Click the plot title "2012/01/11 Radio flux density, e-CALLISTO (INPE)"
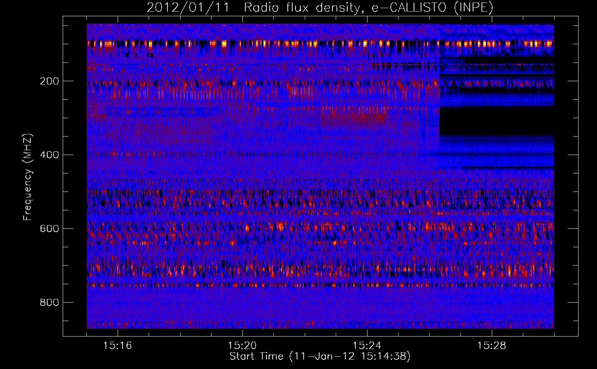The height and width of the screenshot is (369, 597). (x=320, y=8)
